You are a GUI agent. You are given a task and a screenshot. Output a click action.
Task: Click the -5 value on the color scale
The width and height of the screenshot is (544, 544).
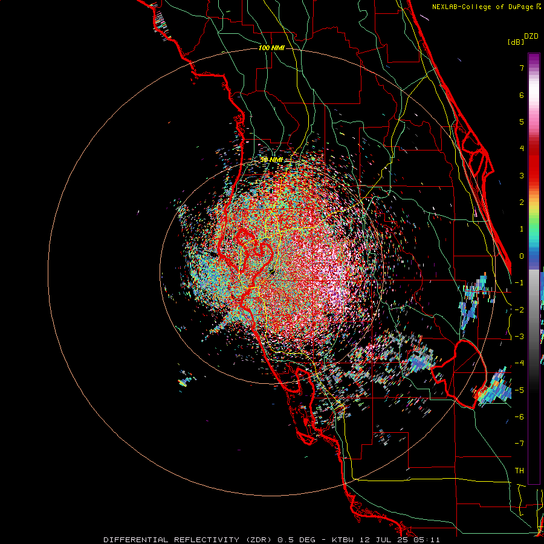click(x=519, y=390)
